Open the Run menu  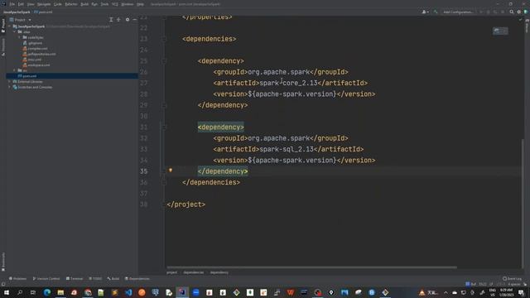(x=94, y=4)
